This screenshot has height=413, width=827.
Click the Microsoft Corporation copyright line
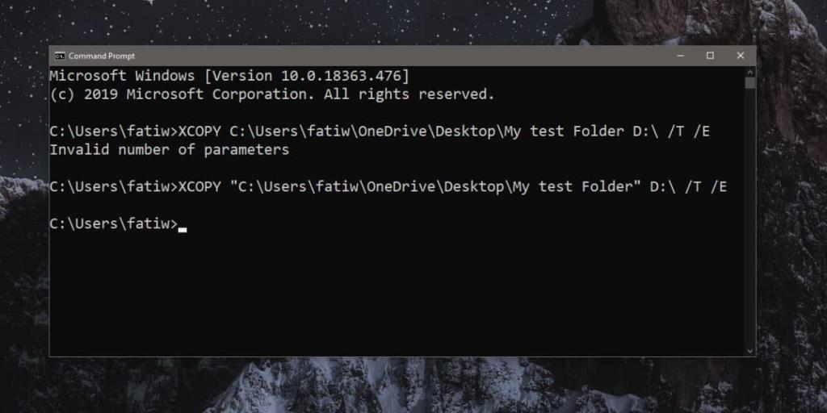pos(271,94)
